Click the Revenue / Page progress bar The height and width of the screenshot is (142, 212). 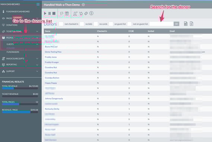pos(20,112)
